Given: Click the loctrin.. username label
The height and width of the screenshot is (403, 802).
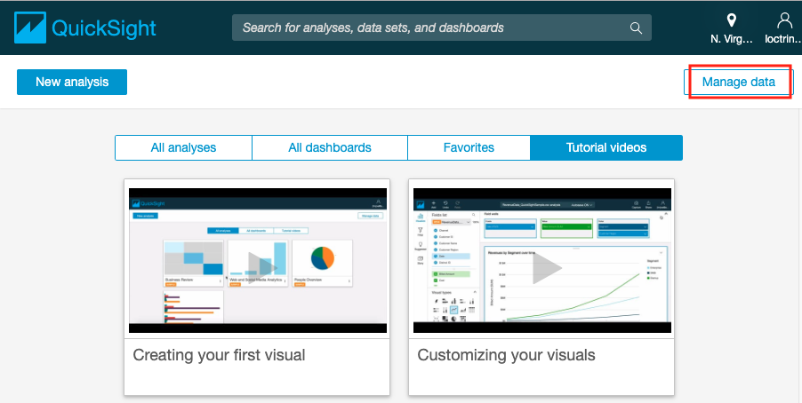Looking at the screenshot, I should 782,39.
